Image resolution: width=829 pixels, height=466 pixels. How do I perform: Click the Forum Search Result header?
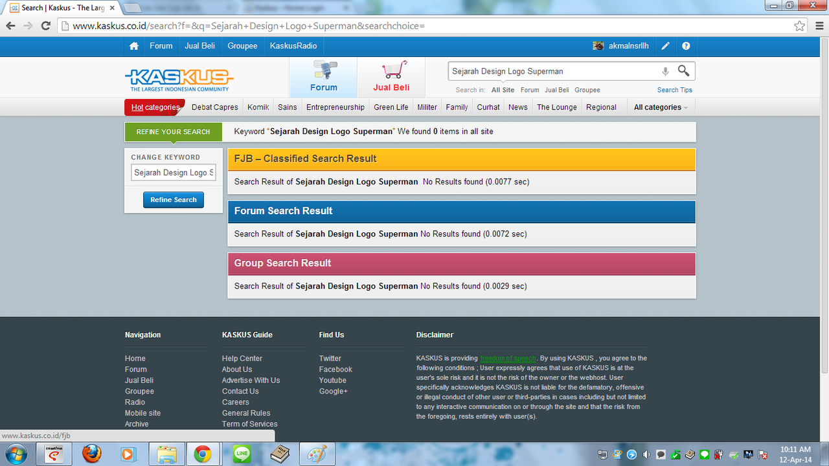coord(462,211)
